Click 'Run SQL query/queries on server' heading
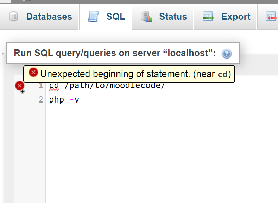Viewport: 278px width, 203px height. tap(114, 53)
